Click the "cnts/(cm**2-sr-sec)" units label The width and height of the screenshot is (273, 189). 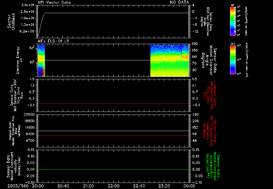click(x=246, y=21)
